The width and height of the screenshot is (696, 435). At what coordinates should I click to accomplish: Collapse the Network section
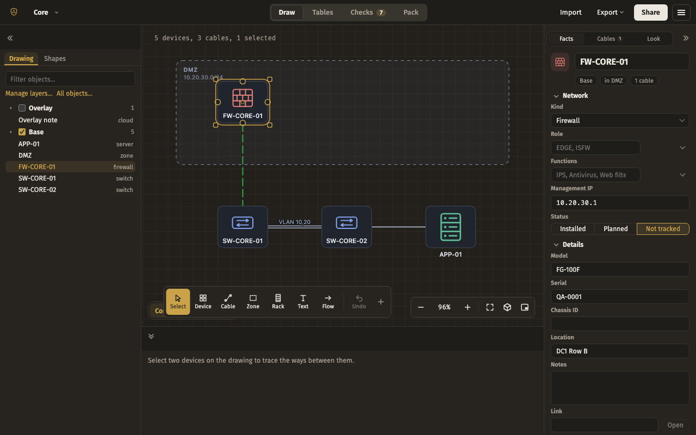point(570,96)
